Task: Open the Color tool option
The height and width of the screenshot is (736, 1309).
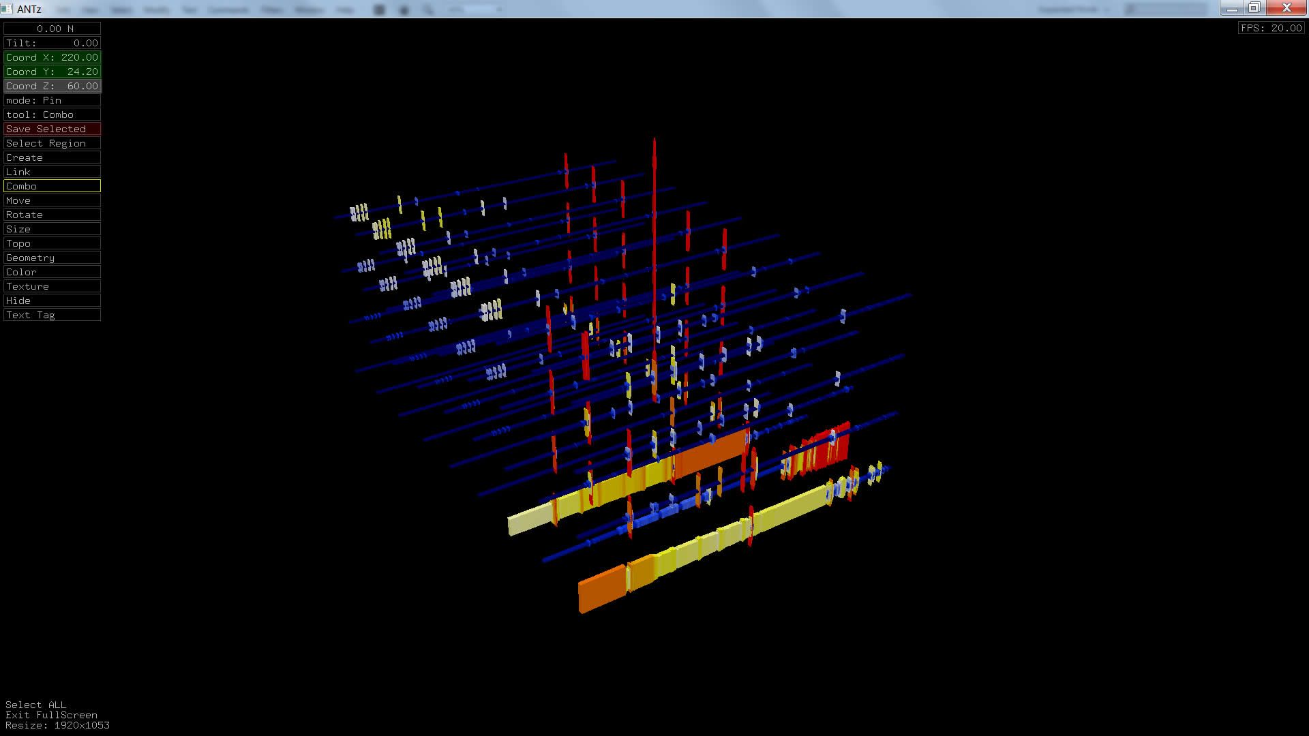Action: point(52,272)
